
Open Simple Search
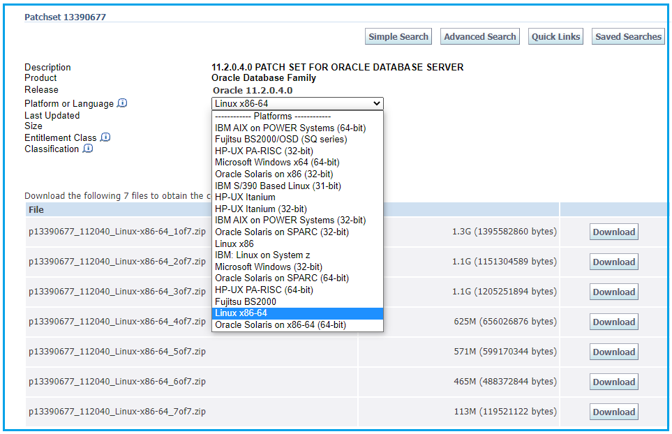(x=398, y=37)
